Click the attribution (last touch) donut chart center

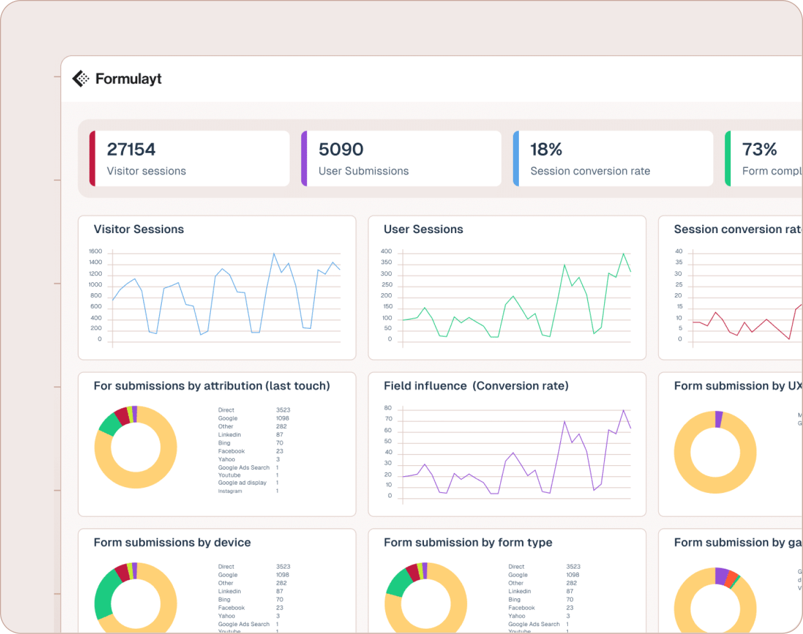[136, 447]
